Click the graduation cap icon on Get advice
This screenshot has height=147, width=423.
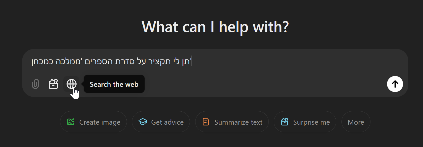(143, 122)
